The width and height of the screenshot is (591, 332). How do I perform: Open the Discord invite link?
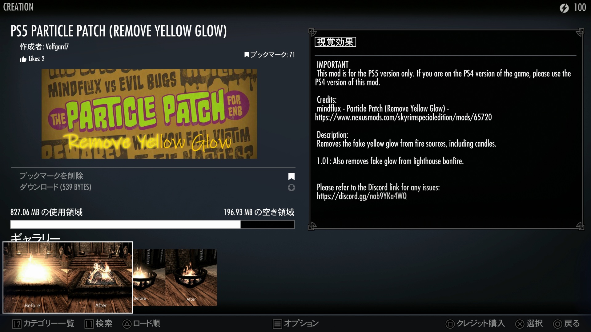(x=362, y=196)
